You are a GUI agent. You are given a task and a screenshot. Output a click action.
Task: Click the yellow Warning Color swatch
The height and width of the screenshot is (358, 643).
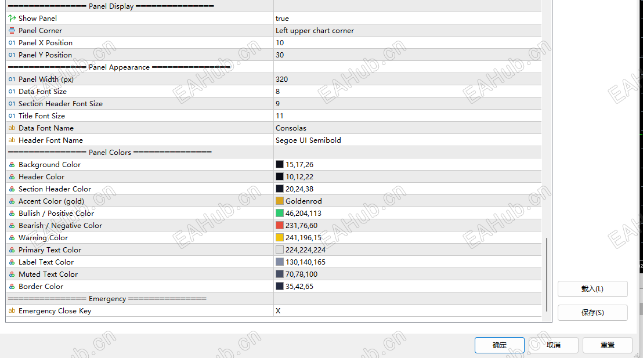click(x=280, y=237)
